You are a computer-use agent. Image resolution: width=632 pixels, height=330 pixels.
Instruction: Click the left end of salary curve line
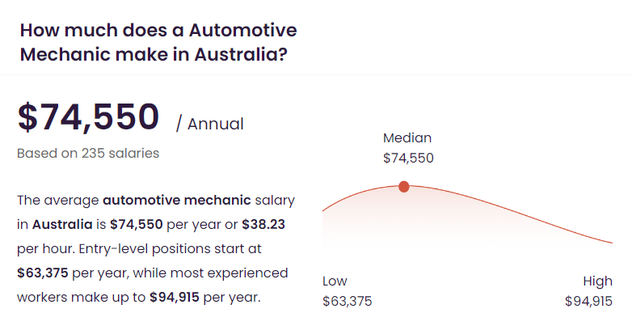tap(323, 209)
